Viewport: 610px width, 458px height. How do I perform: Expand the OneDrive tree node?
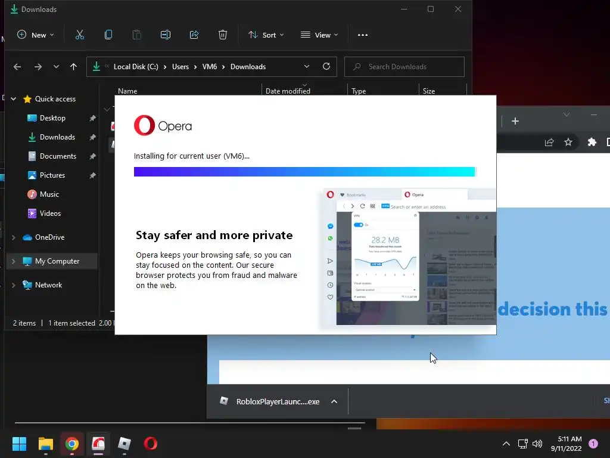click(x=13, y=237)
